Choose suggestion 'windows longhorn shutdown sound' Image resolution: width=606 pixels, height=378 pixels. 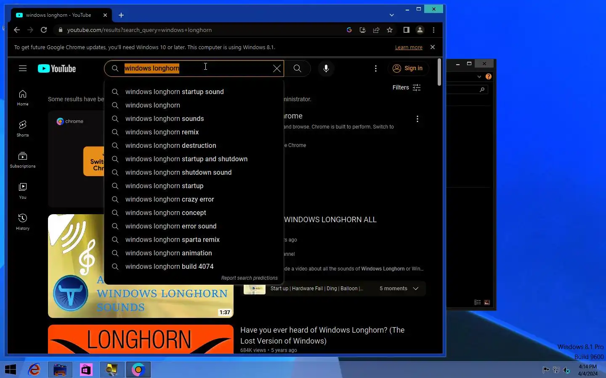(x=194, y=172)
